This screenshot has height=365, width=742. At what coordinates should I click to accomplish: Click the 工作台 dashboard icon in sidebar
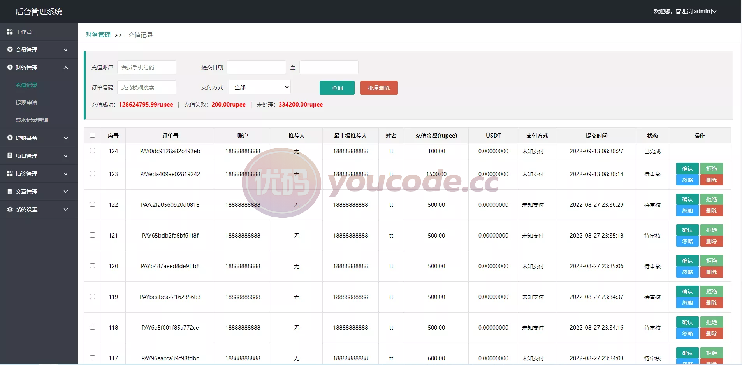10,31
